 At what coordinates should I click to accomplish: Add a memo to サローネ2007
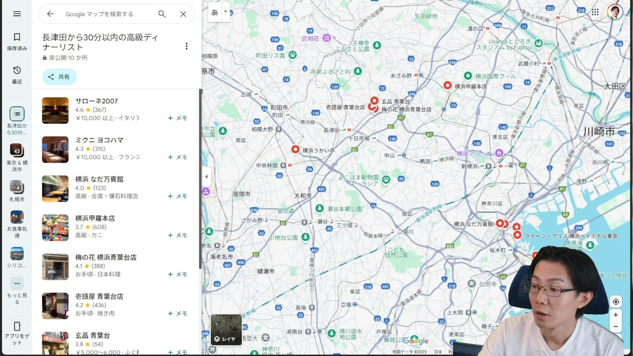coord(177,118)
